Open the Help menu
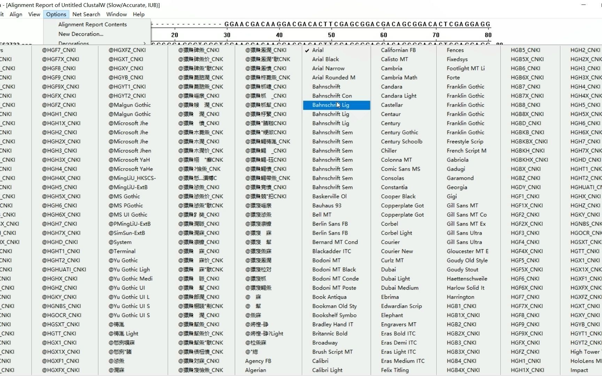The width and height of the screenshot is (602, 376). (138, 14)
